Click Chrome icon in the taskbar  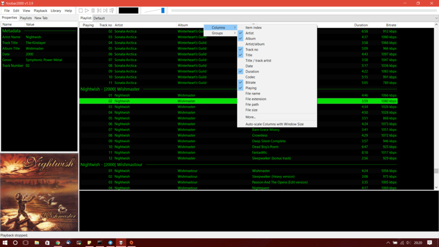58,242
